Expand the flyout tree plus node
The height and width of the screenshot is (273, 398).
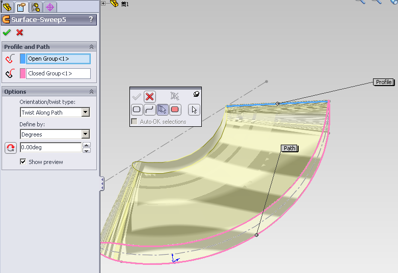[103, 3]
